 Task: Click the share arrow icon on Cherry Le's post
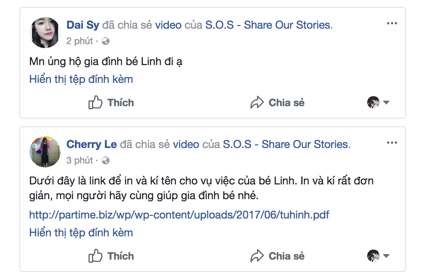pos(257,256)
